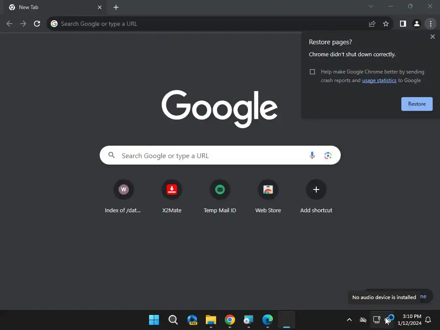Viewport: 440px width, 330px height.
Task: Open the Chrome side panel
Action: point(403,24)
